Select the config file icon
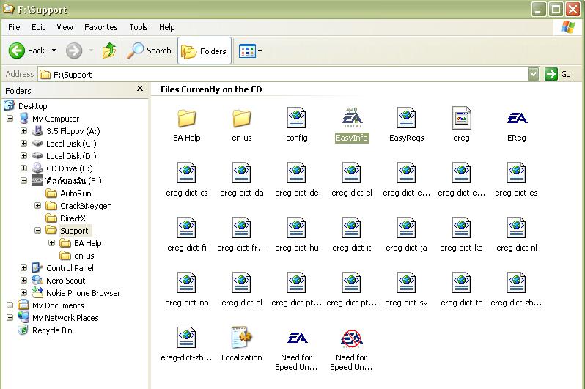 point(297,118)
